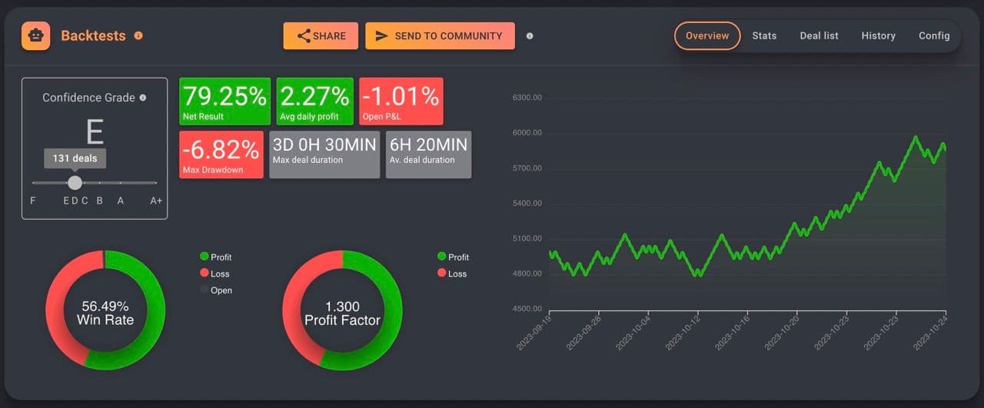Toggle Loss legend of Win Rate chart
Screen dimensions: 984x408
[214, 274]
